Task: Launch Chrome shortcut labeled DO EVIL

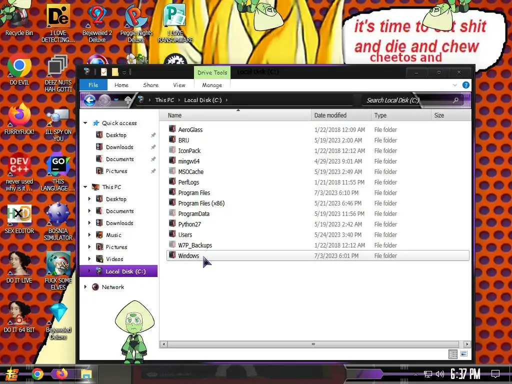Action: pos(19,70)
